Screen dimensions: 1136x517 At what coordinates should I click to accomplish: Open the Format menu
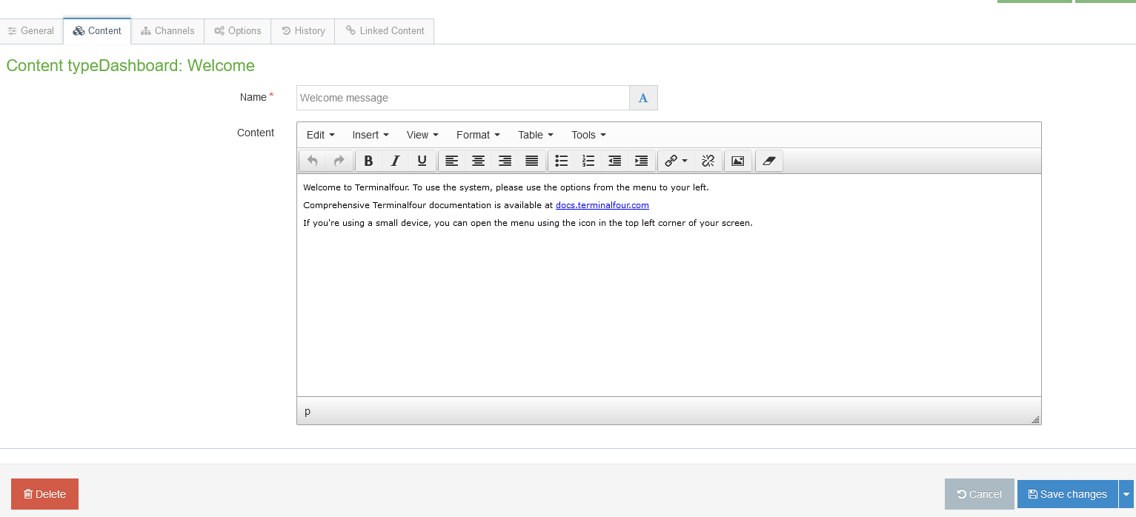click(x=477, y=135)
